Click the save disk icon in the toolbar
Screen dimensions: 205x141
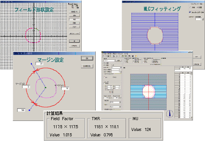[x=109, y=56]
